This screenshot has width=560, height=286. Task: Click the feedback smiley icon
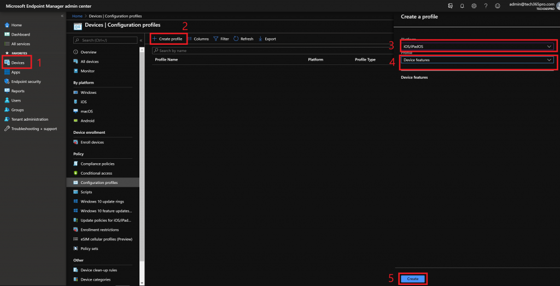497,5
